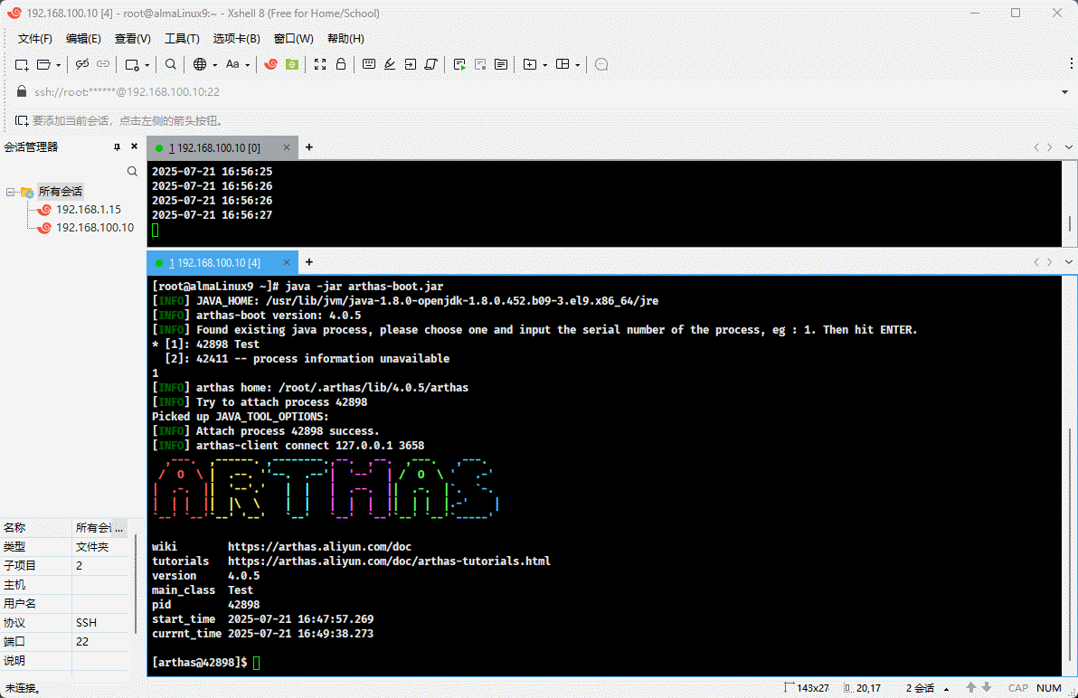Click the script scroll toolbar icon
1078x698 pixels.
pyautogui.click(x=431, y=64)
